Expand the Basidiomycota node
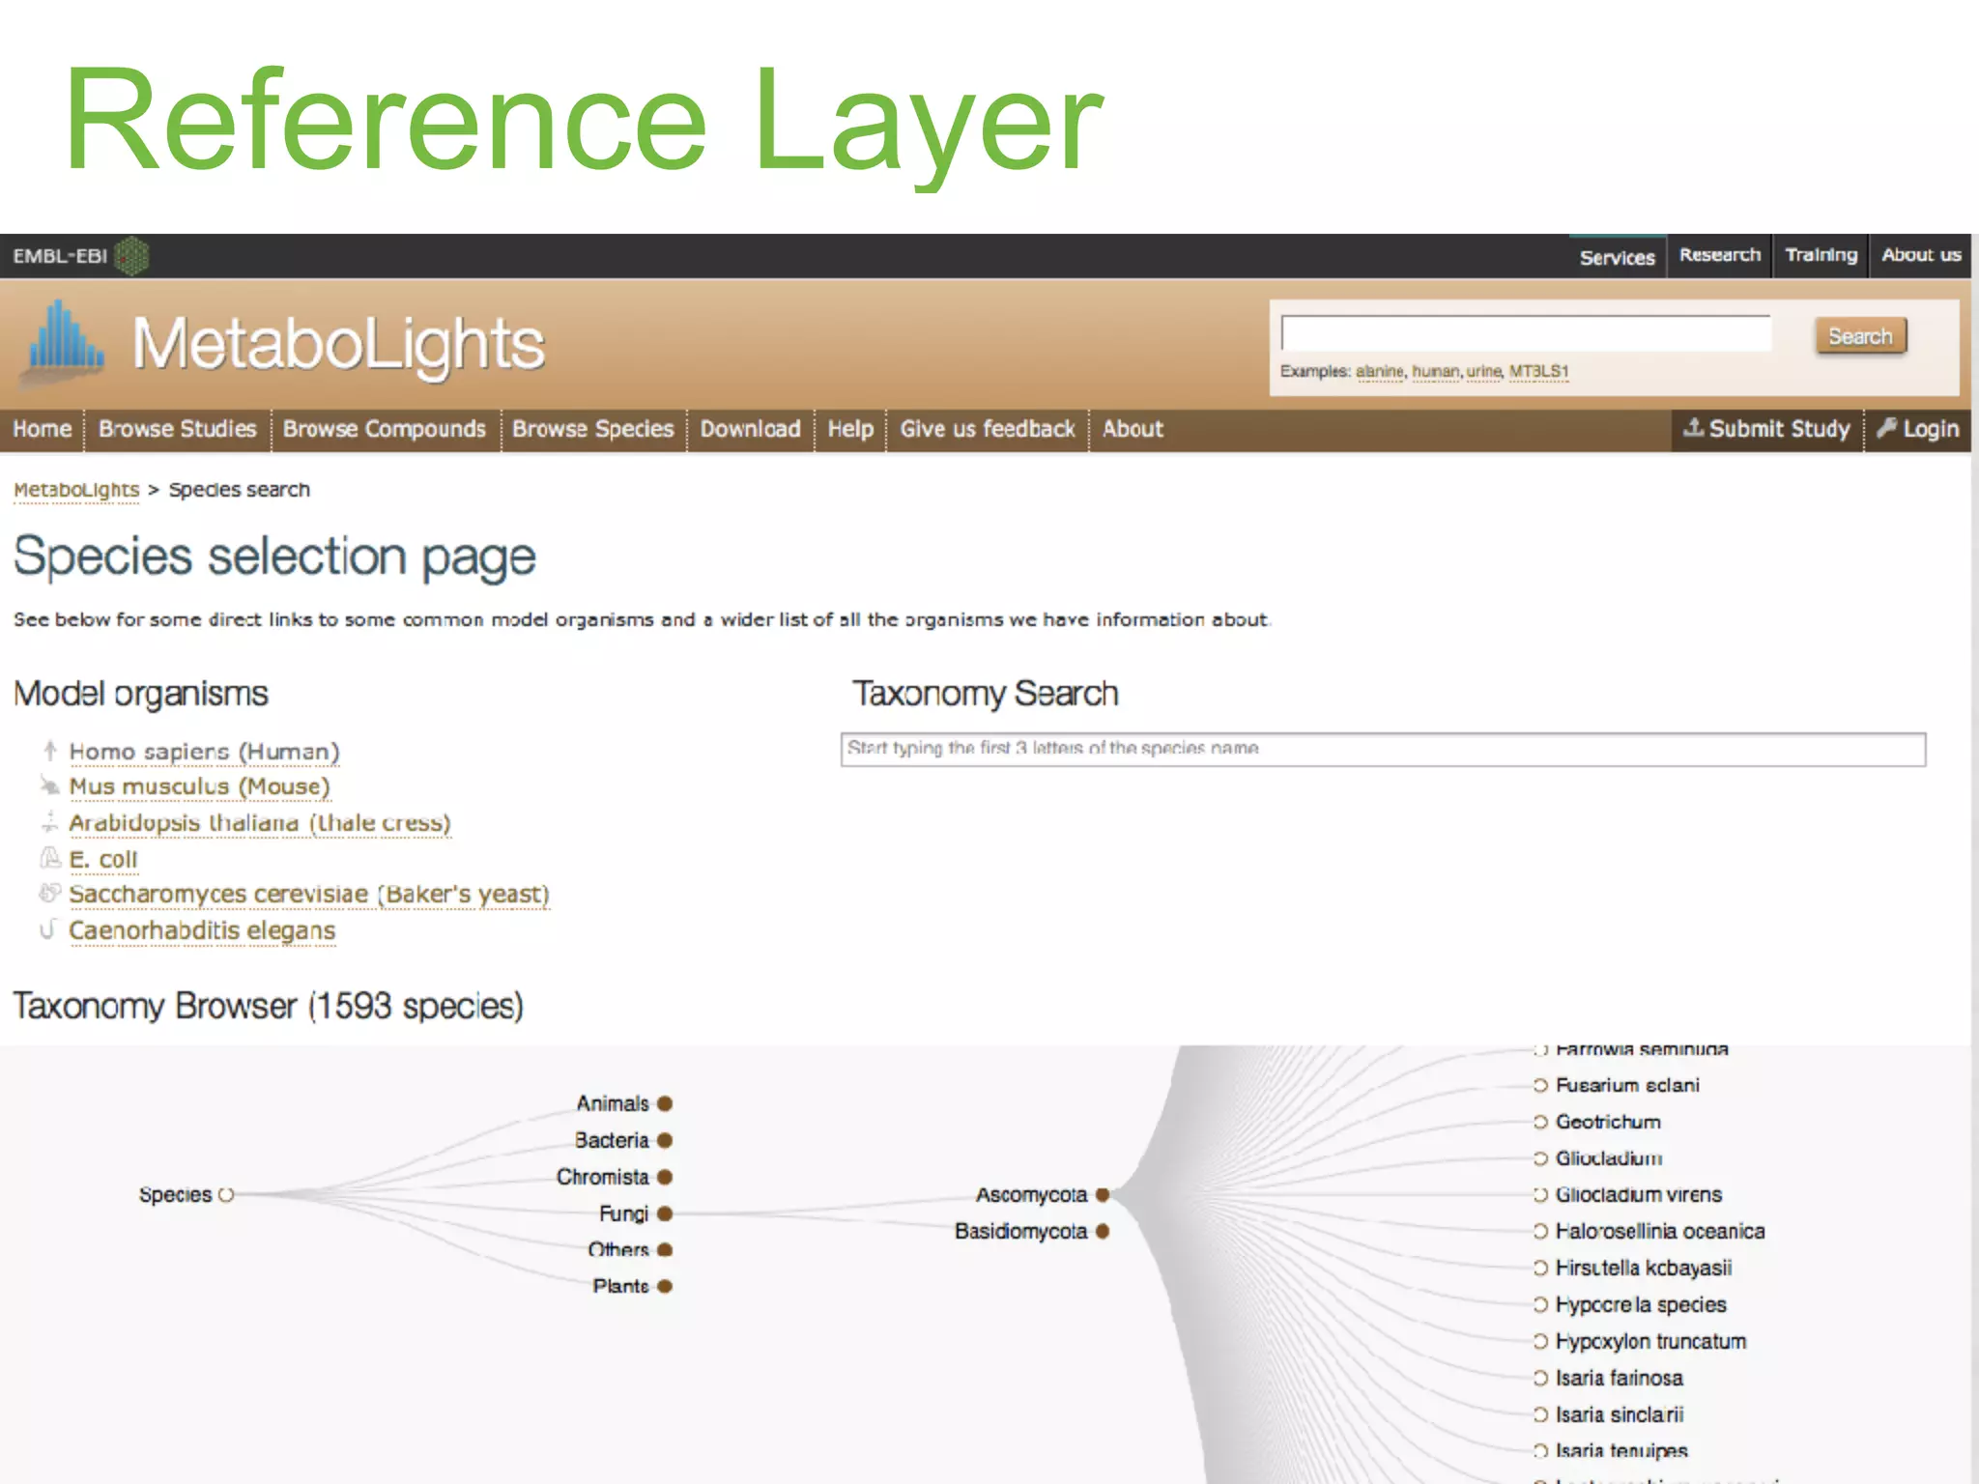The height and width of the screenshot is (1484, 1979). [x=1103, y=1231]
